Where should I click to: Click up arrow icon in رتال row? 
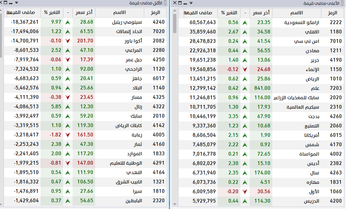click(68, 107)
